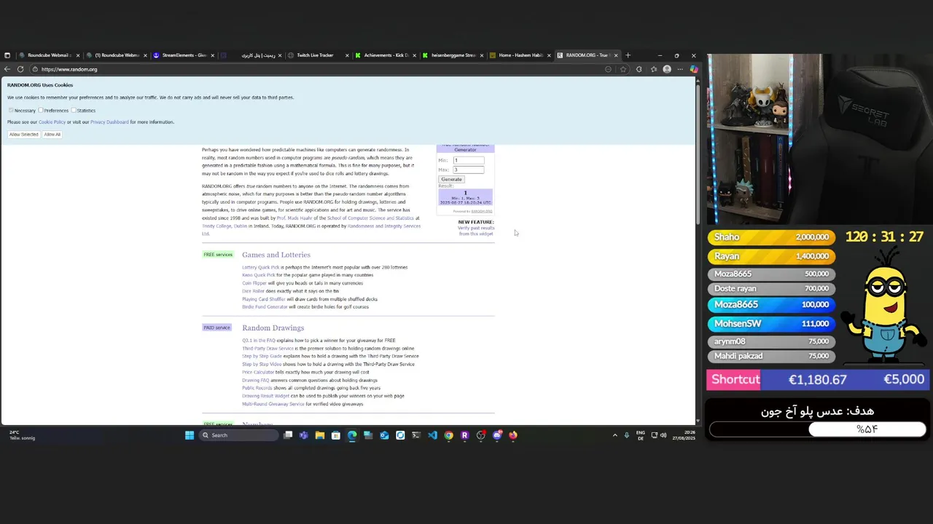Click the taskbar Search box

(240, 435)
